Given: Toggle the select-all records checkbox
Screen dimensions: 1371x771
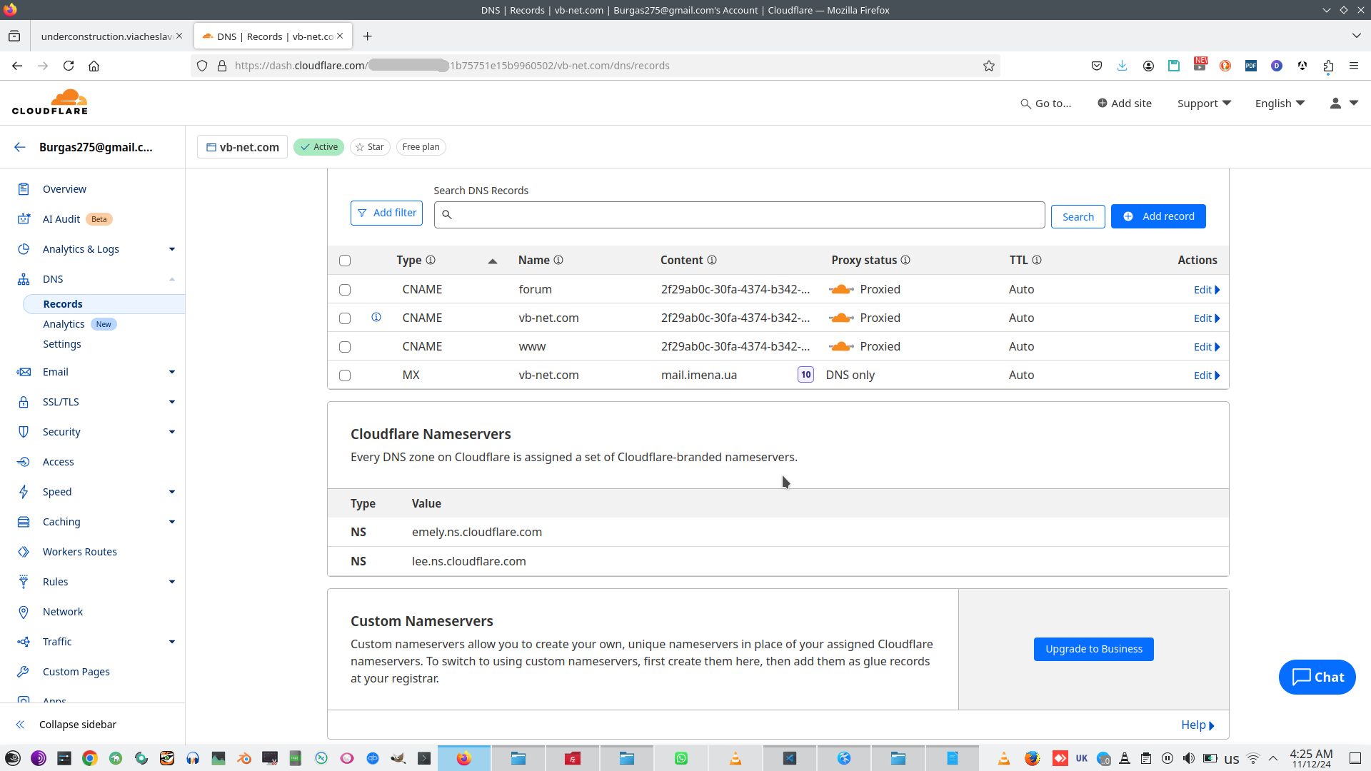Looking at the screenshot, I should click(x=345, y=261).
